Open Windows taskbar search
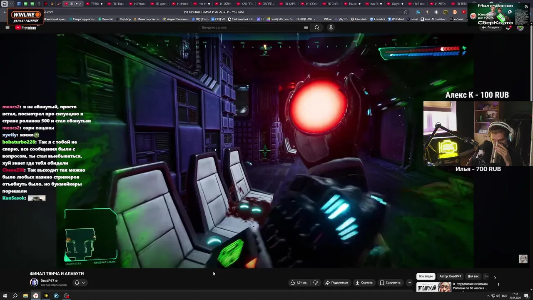533x300 pixels. coord(15,296)
